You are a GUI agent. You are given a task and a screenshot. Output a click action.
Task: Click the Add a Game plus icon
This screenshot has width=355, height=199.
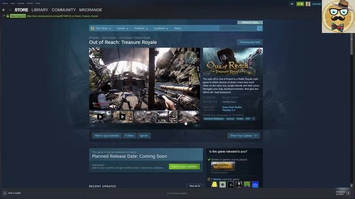pyautogui.click(x=5, y=193)
